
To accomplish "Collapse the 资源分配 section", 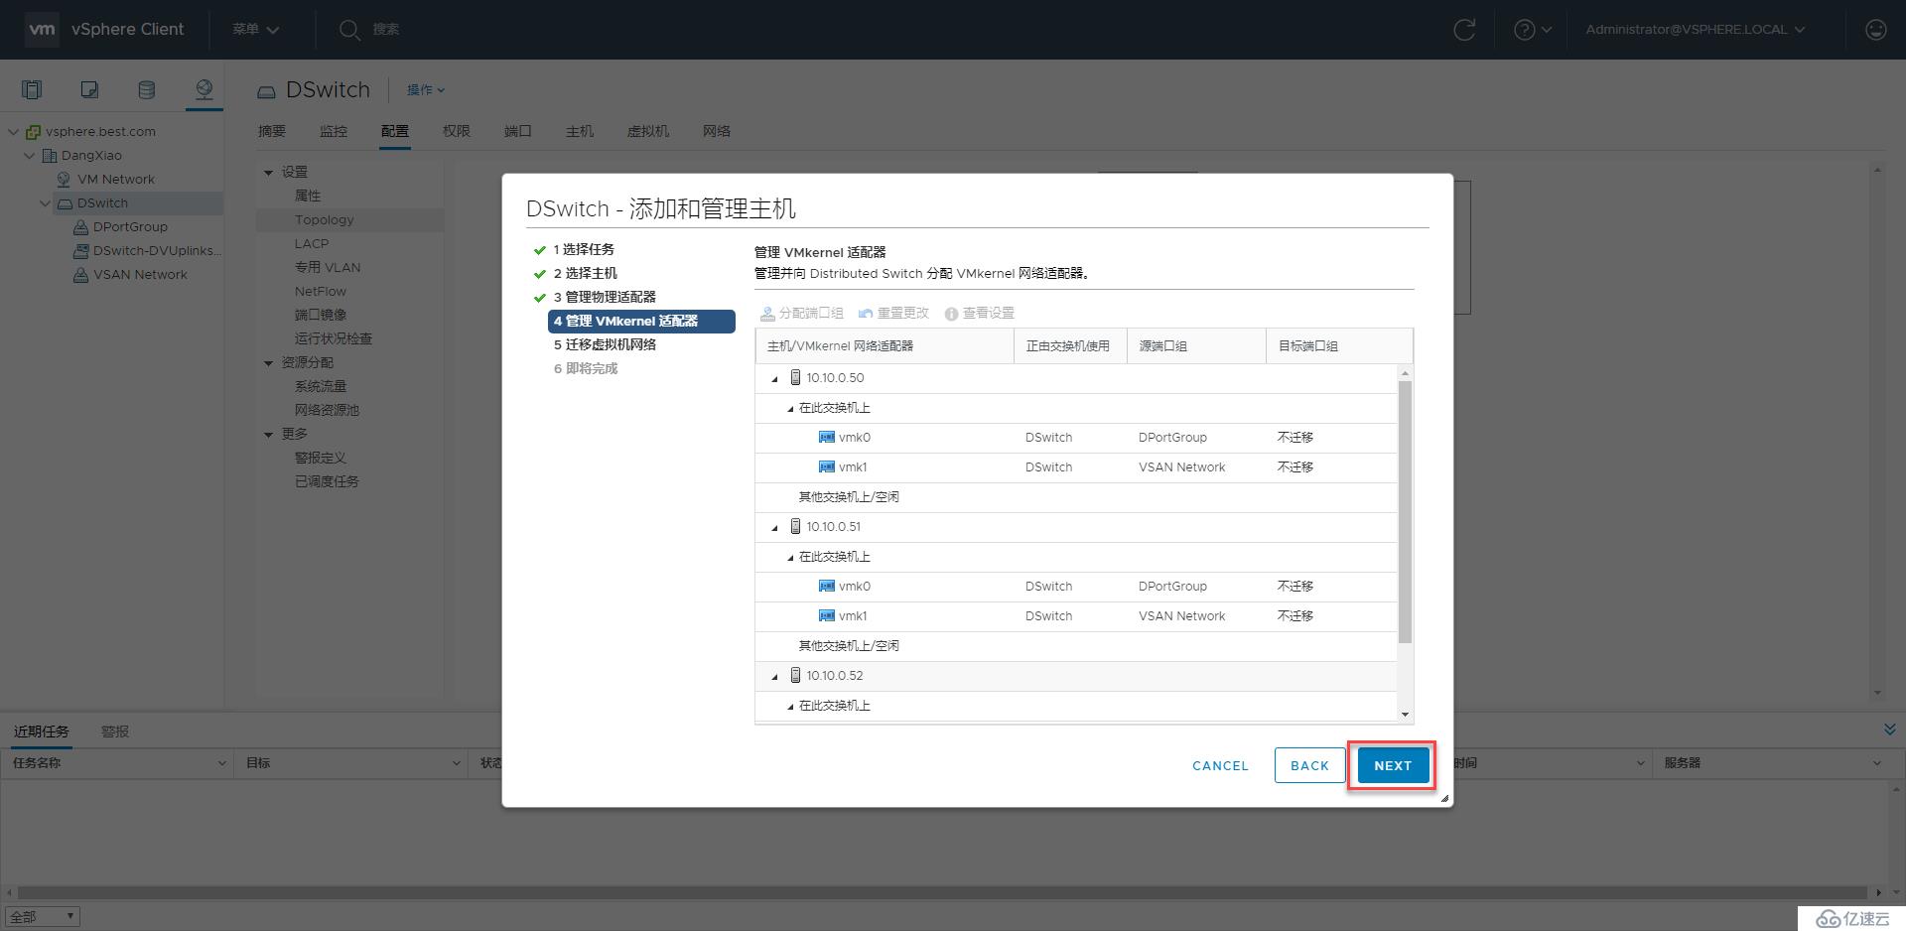I will coord(268,363).
